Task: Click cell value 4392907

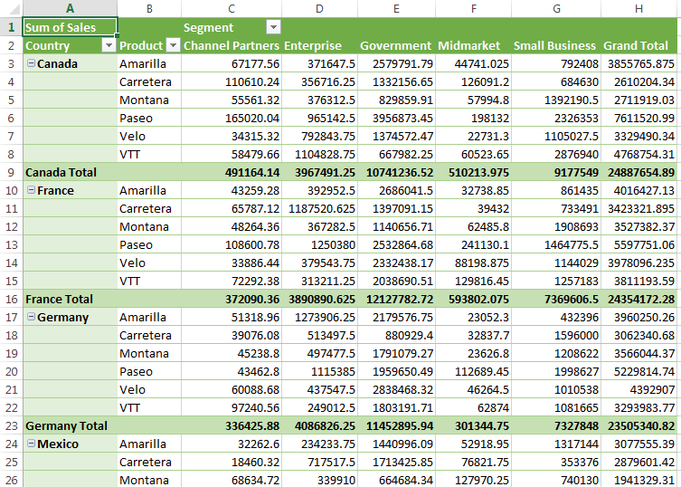Action: [x=638, y=389]
